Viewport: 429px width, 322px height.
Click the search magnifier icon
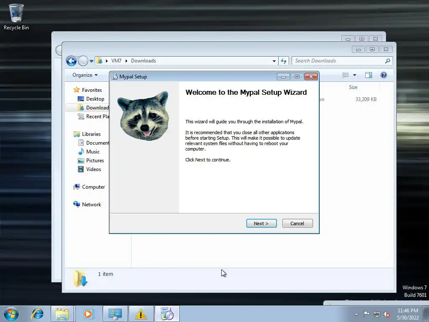click(x=388, y=61)
